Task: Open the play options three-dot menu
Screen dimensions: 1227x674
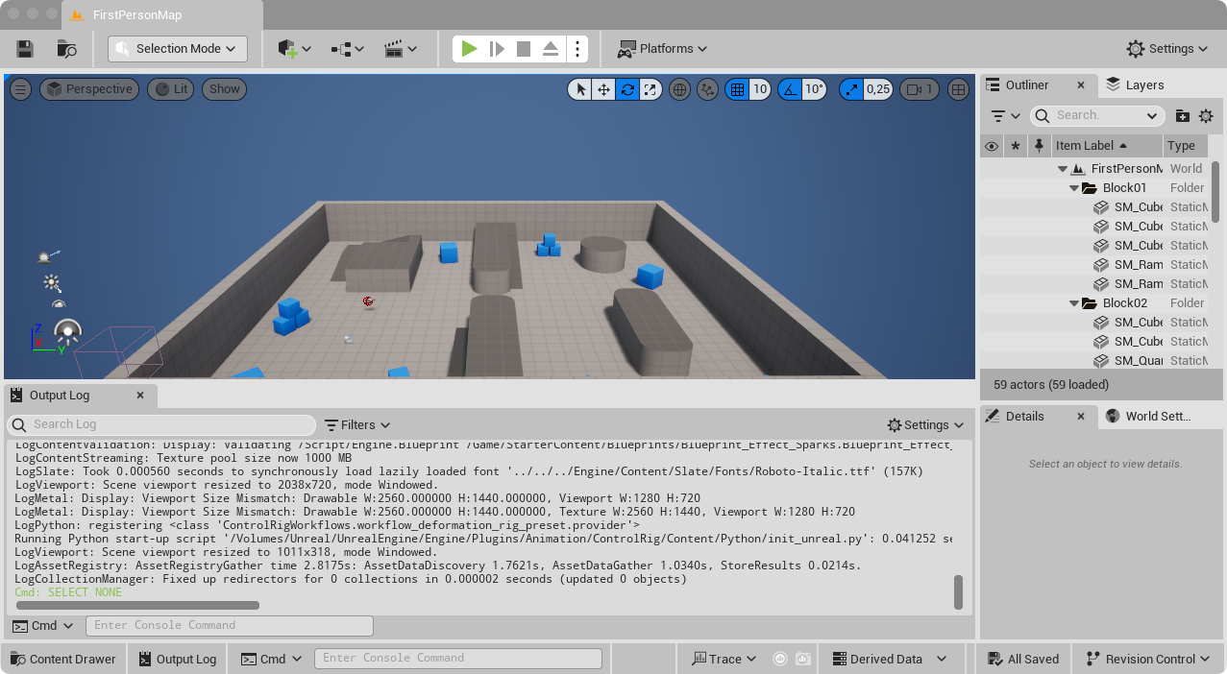Action: coord(577,49)
